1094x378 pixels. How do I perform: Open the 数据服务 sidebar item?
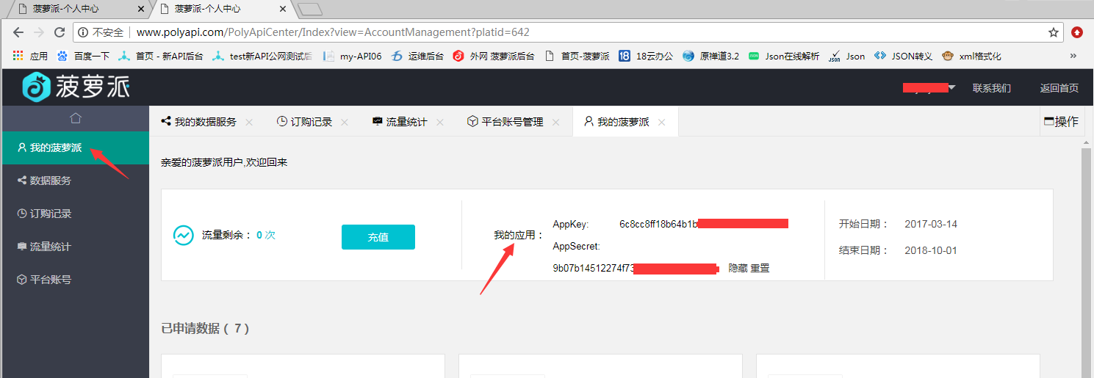coord(50,181)
